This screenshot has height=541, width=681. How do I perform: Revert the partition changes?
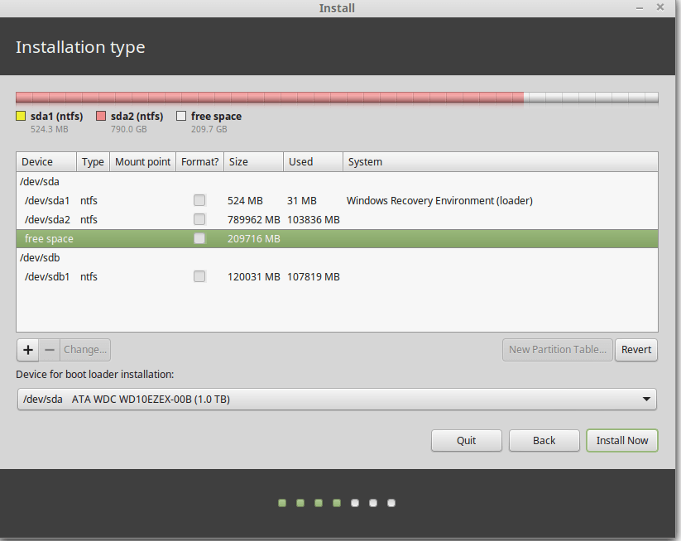[x=635, y=349]
